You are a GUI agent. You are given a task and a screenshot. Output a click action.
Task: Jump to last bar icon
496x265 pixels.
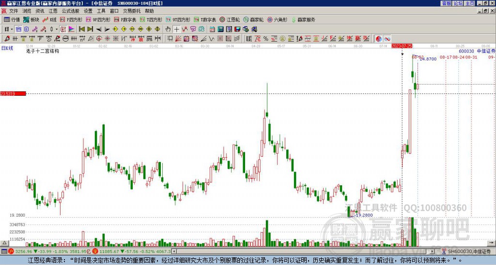(x=90, y=29)
